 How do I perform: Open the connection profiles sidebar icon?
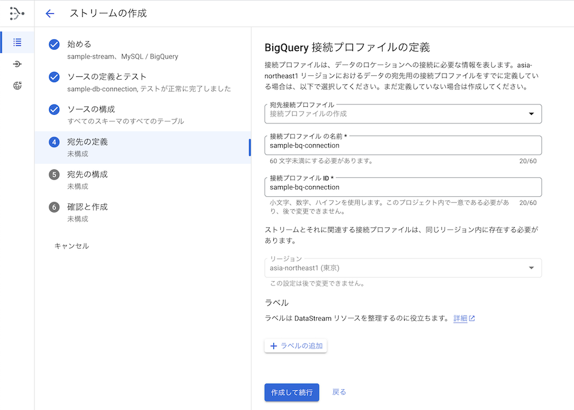point(17,64)
